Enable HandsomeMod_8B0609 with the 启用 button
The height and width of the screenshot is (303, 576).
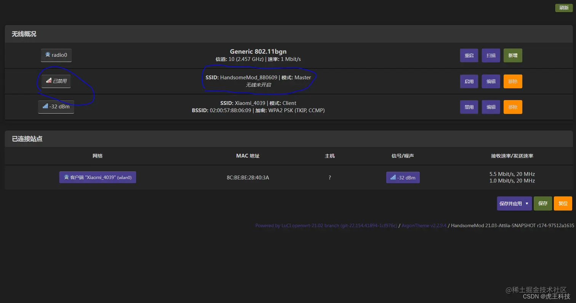pyautogui.click(x=469, y=81)
